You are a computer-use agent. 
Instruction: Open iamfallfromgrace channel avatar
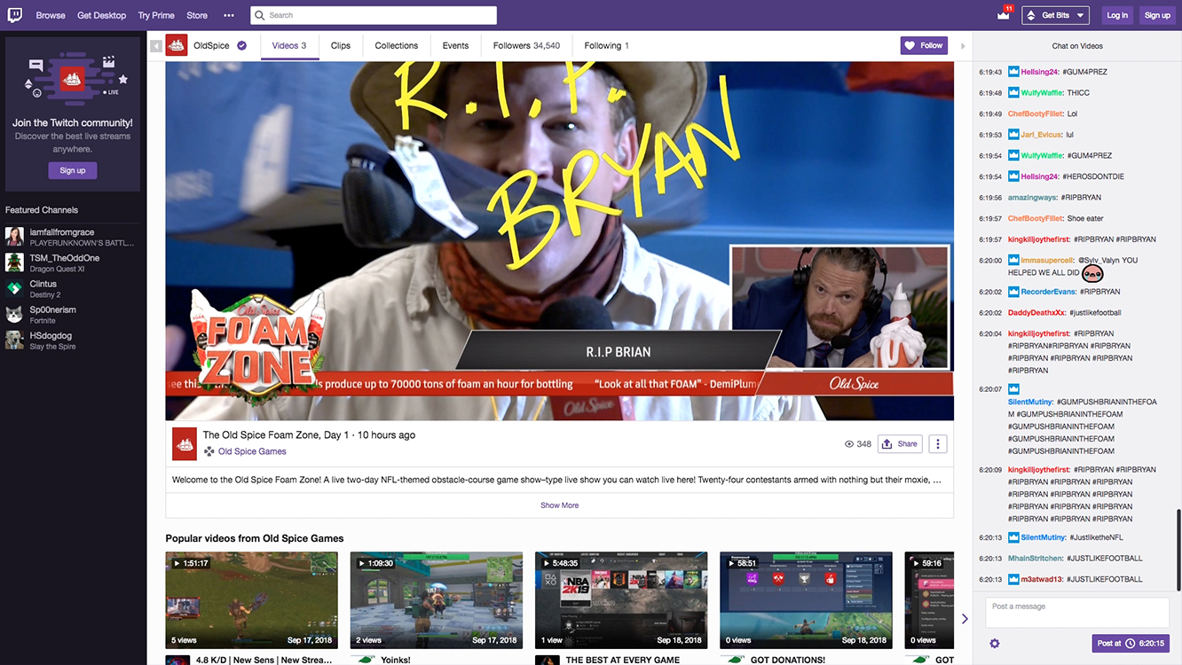14,237
